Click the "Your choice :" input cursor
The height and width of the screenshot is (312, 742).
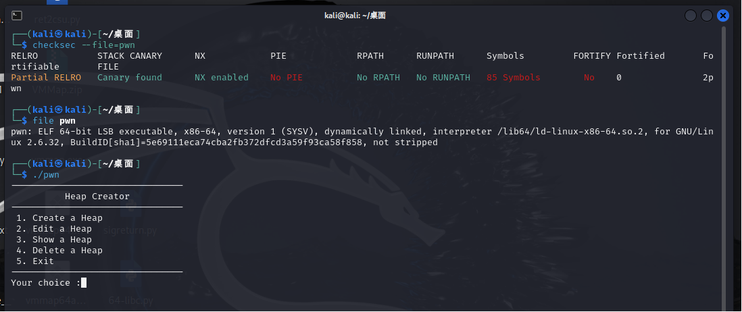(x=83, y=283)
